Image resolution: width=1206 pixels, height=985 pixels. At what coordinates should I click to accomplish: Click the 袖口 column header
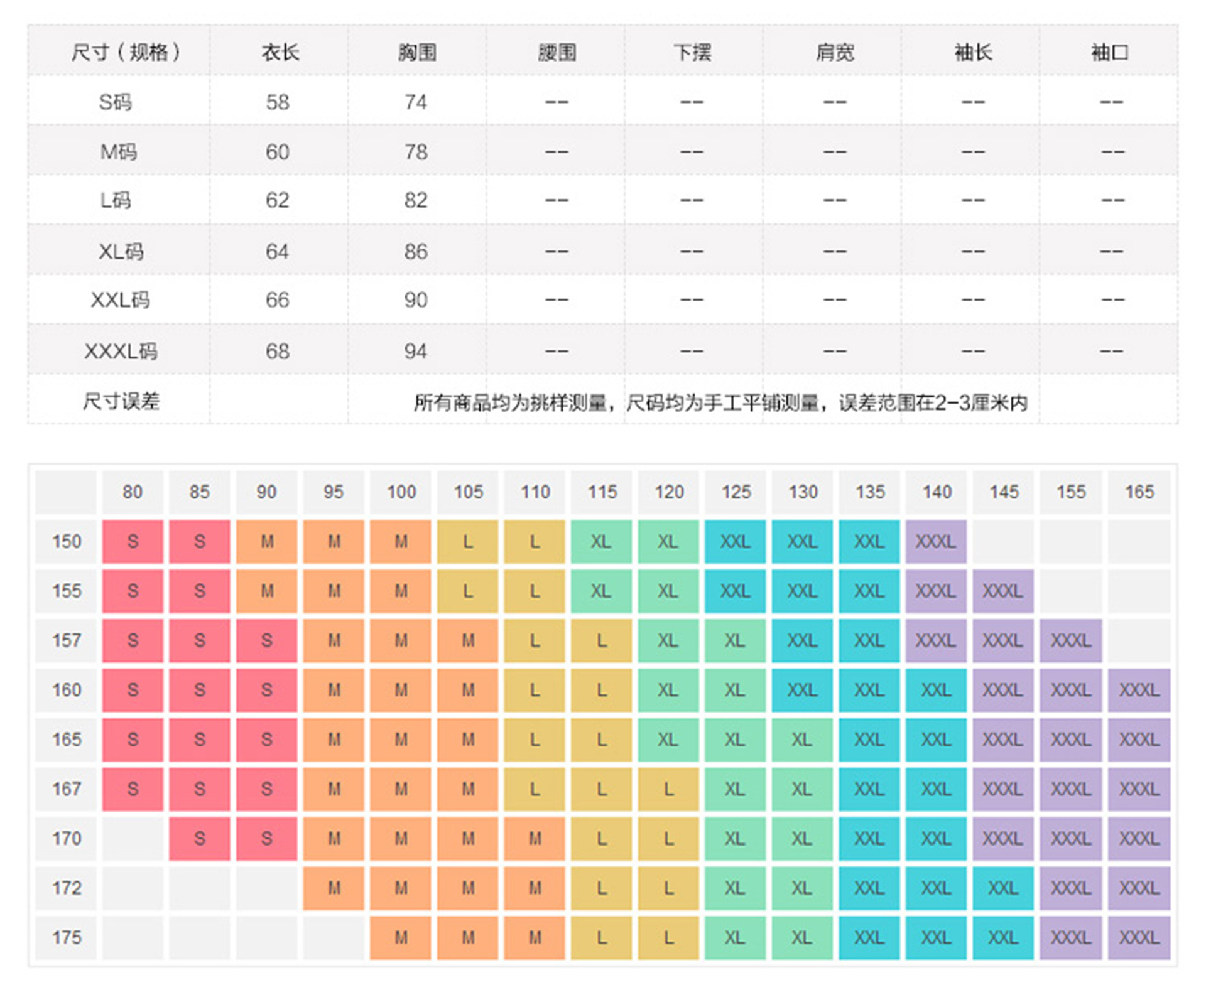coord(1109,52)
